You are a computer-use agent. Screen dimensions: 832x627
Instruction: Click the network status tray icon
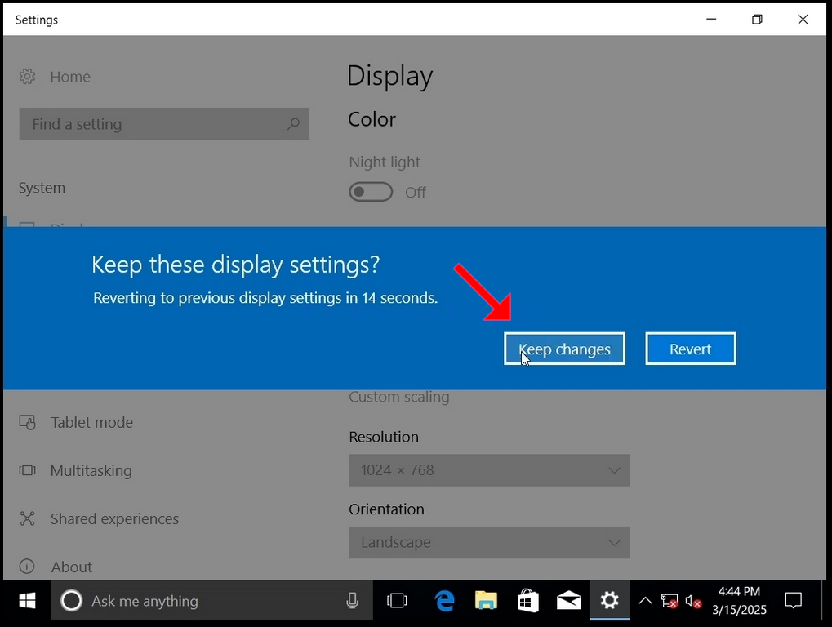point(669,601)
